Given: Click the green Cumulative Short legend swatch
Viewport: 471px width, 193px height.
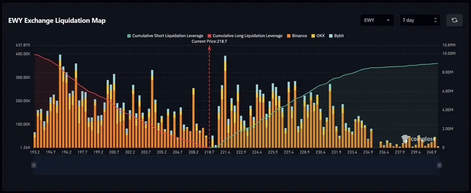Looking at the screenshot, I should pos(129,36).
